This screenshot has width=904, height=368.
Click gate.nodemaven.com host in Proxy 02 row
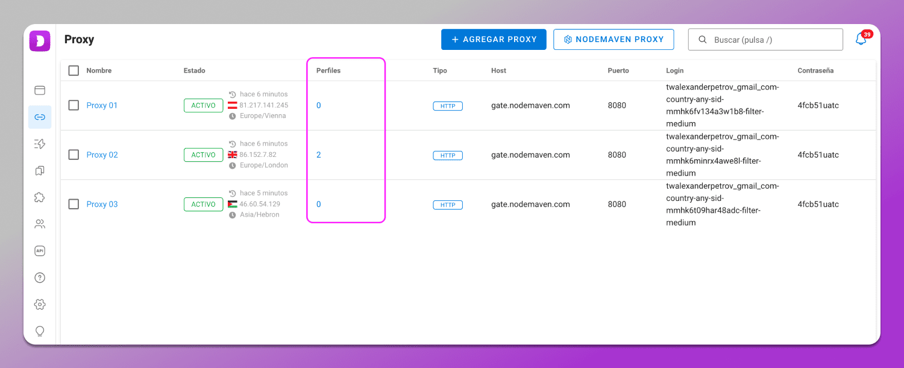pyautogui.click(x=530, y=155)
